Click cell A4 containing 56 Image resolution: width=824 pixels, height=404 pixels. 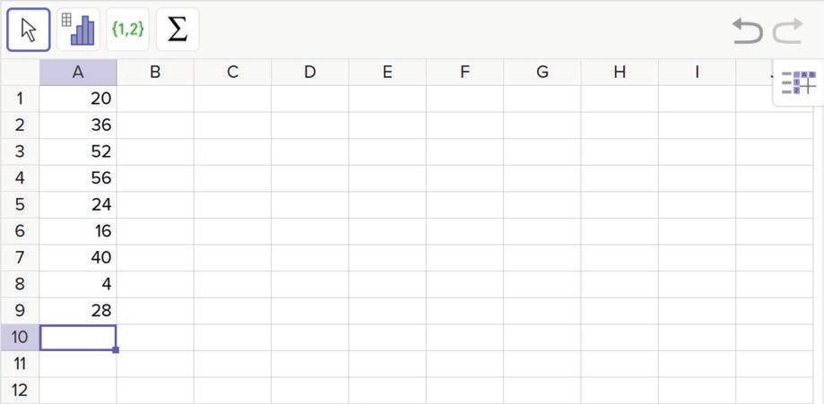pos(78,178)
